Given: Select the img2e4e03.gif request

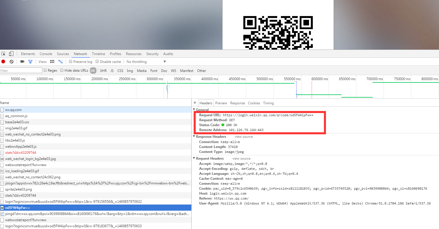Looking at the screenshot, I should point(96,128).
